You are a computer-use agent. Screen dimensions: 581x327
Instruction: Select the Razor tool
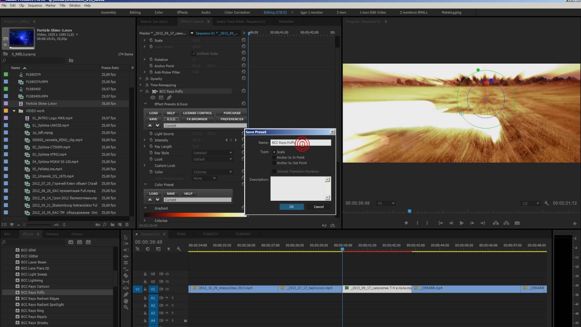pyautogui.click(x=126, y=275)
